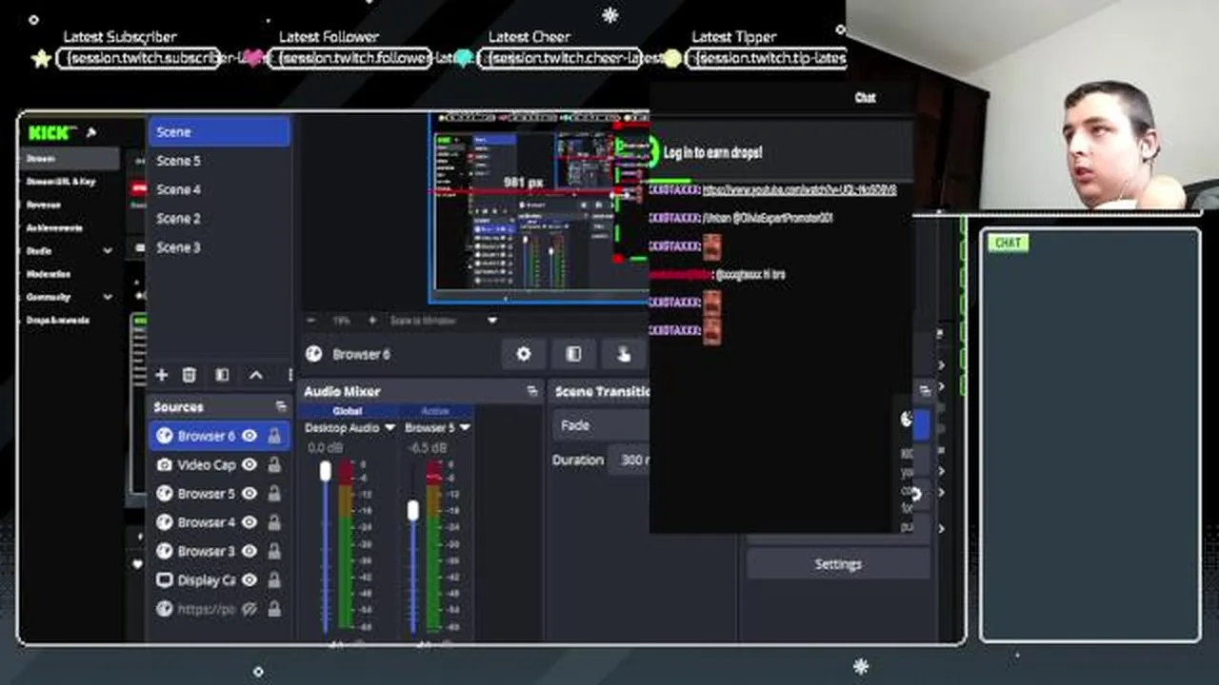
Task: Show the hidden https source
Action: (x=249, y=609)
